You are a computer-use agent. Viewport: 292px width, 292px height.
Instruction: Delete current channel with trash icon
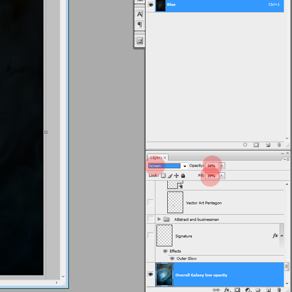279,145
